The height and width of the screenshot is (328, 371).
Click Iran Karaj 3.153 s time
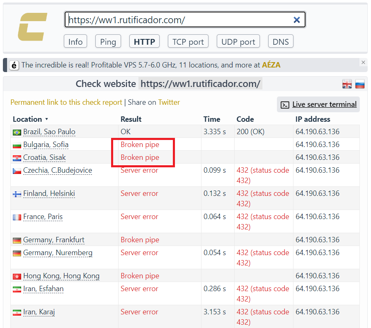coord(215,312)
